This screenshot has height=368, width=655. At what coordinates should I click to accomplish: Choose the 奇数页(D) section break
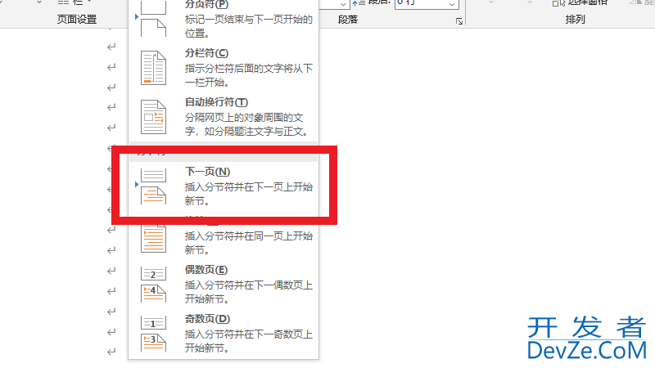224,334
